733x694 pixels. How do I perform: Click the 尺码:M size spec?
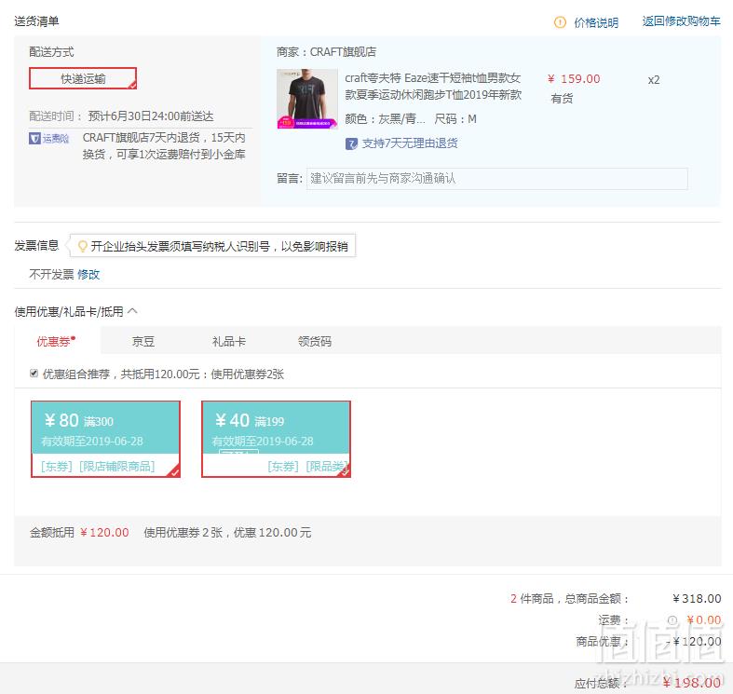(x=455, y=119)
